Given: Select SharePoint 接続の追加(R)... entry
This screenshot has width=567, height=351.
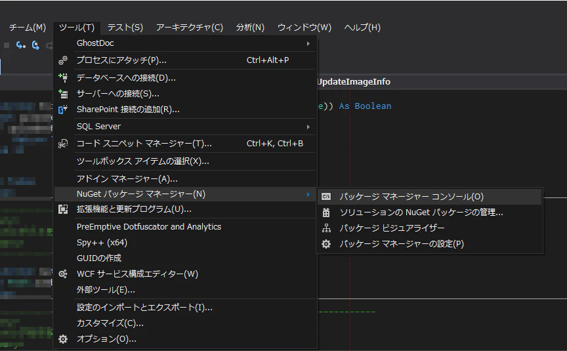Looking at the screenshot, I should coord(185,110).
